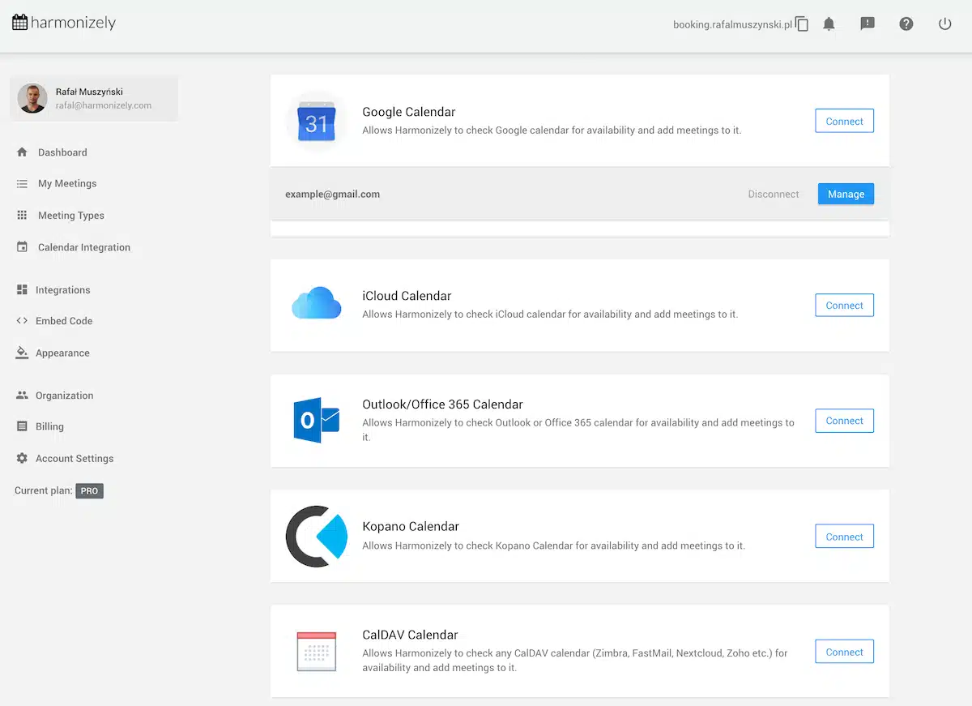972x706 pixels.
Task: Manage the example@gmail.com calendar
Action: click(846, 195)
